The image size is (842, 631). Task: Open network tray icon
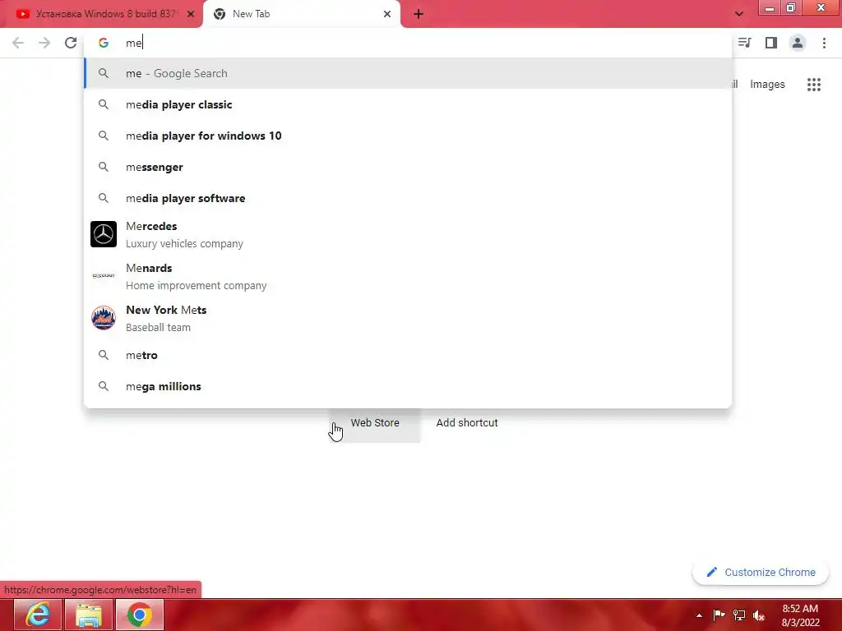coord(739,615)
